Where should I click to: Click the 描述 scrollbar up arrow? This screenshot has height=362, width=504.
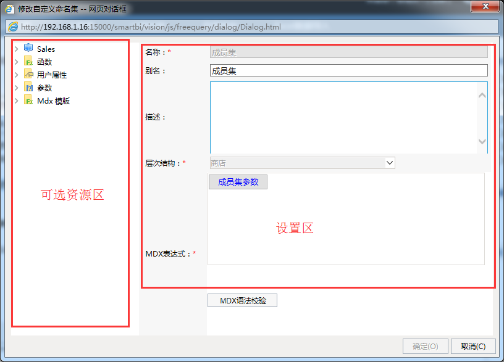[482, 96]
